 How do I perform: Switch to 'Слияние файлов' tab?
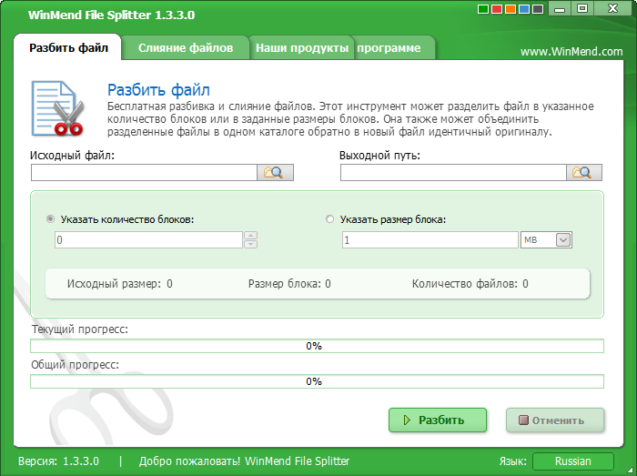pos(186,47)
